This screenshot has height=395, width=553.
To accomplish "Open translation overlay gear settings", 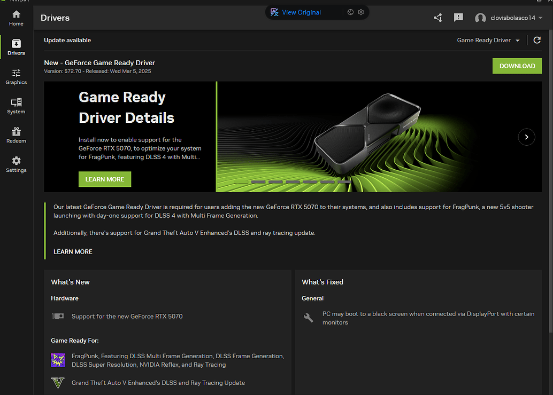I will (x=361, y=12).
